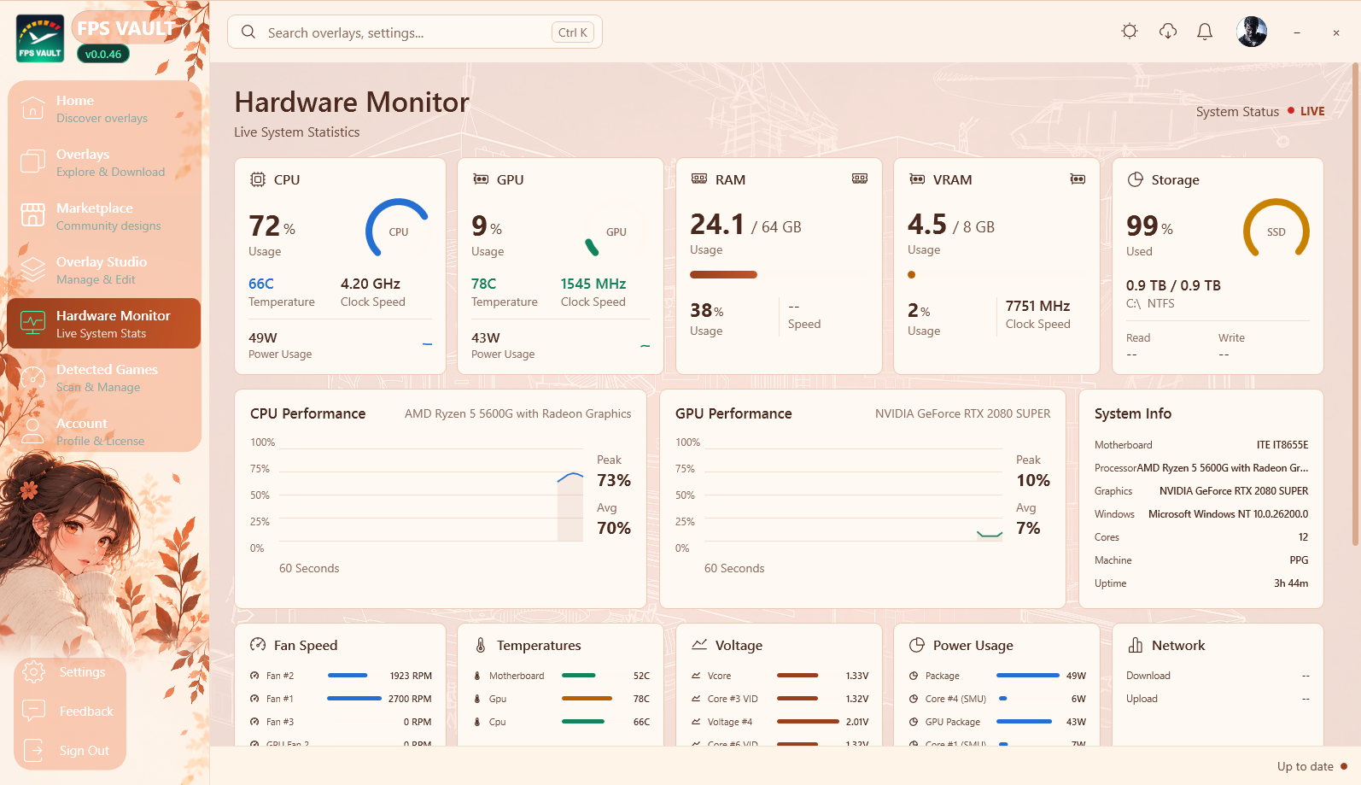Image resolution: width=1361 pixels, height=785 pixels.
Task: Click the FPS Vault logo
Action: pos(40,38)
